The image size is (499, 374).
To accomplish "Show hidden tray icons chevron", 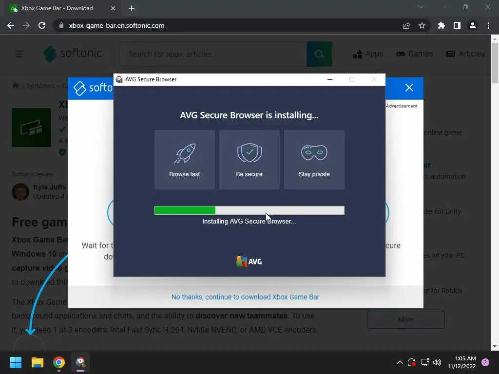I will coord(400,362).
